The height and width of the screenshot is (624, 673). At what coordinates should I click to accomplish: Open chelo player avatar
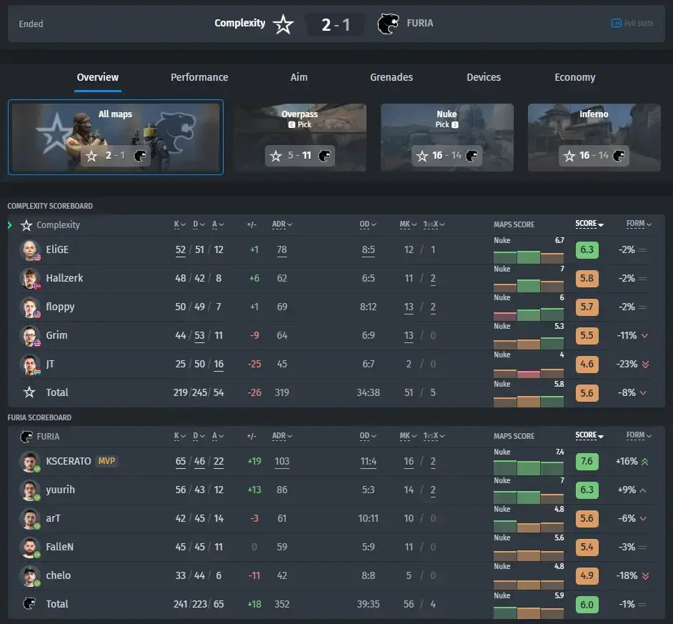pos(29,576)
